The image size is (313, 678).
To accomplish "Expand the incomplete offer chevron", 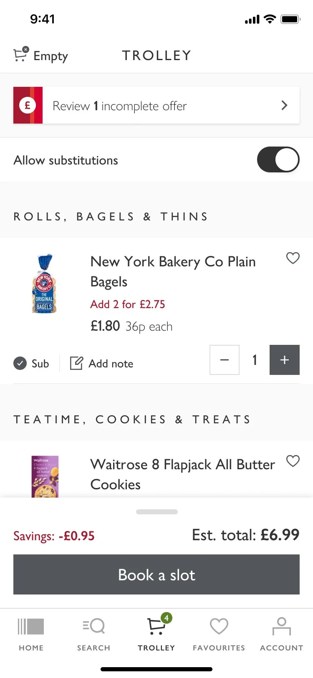I will coord(284,105).
